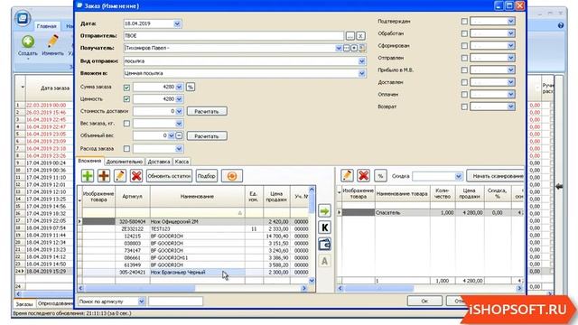Switch to the Вложения tab
Viewport: 578px width, 325px height.
89,161
